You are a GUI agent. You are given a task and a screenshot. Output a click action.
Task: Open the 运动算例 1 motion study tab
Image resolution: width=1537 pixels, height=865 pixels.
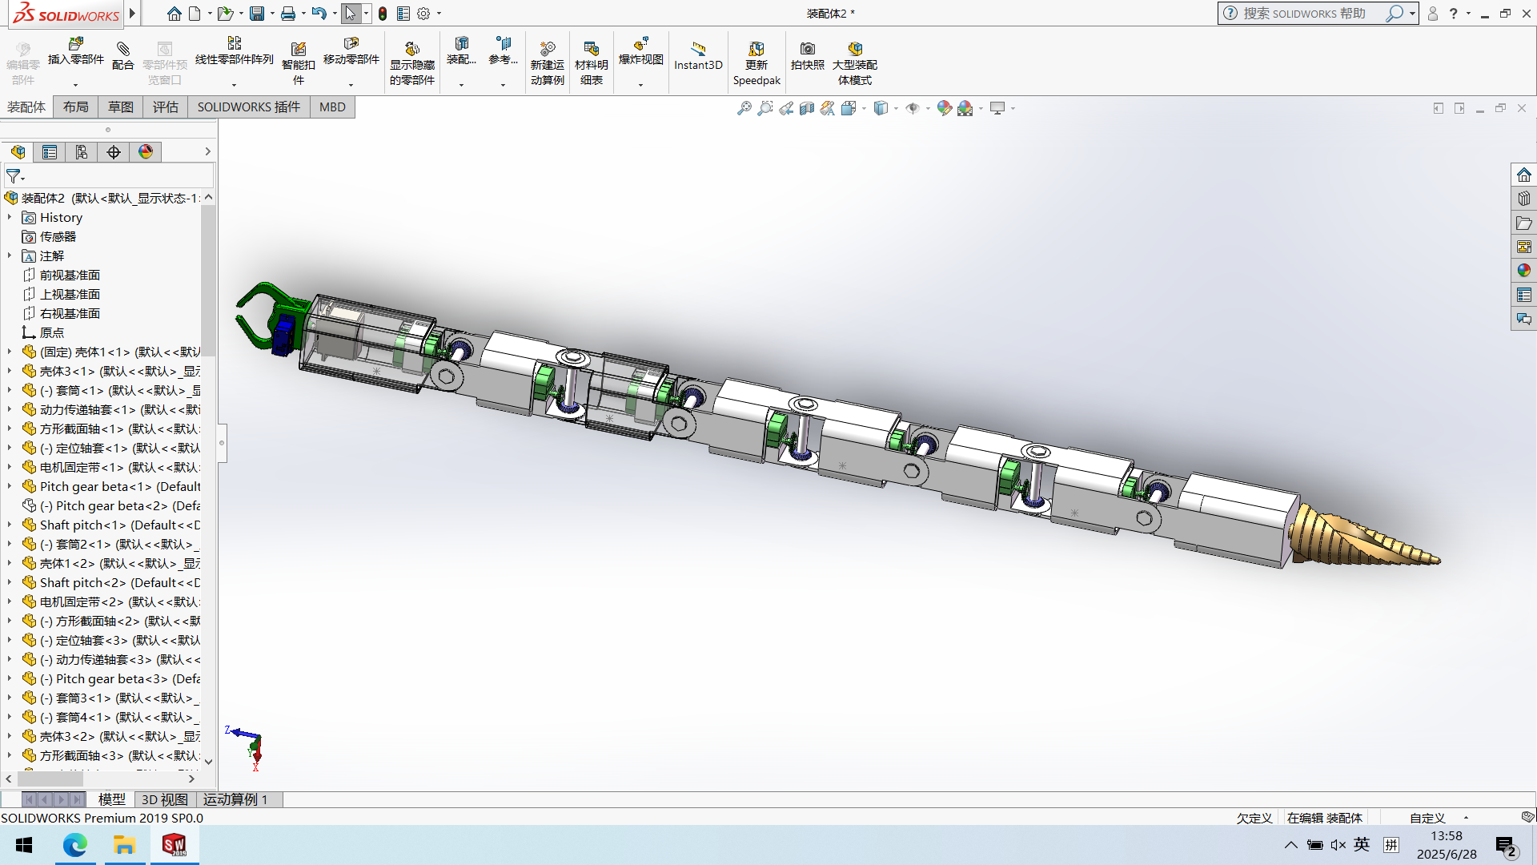pyautogui.click(x=235, y=799)
